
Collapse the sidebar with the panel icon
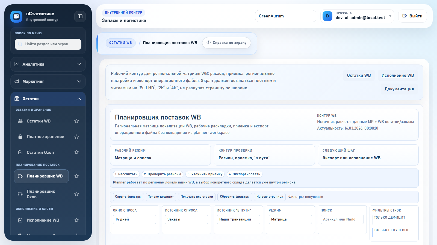(80, 16)
